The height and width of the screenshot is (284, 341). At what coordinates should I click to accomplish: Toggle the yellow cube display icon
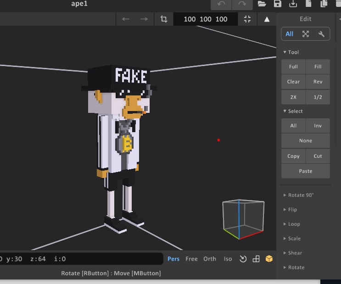[x=269, y=259]
